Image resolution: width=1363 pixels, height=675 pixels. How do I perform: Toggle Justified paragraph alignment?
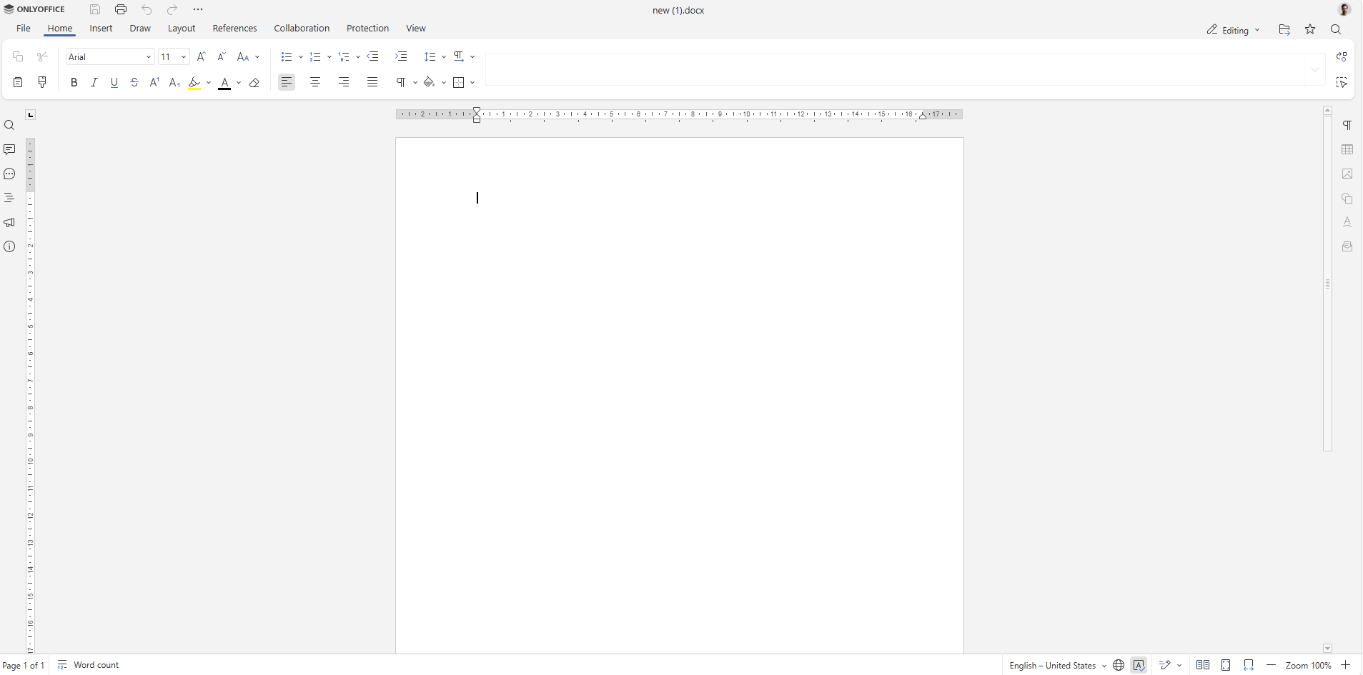[372, 82]
